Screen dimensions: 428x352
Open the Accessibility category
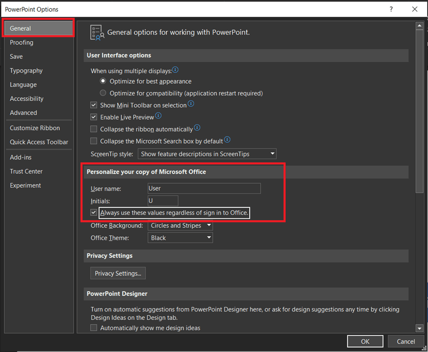click(39, 99)
